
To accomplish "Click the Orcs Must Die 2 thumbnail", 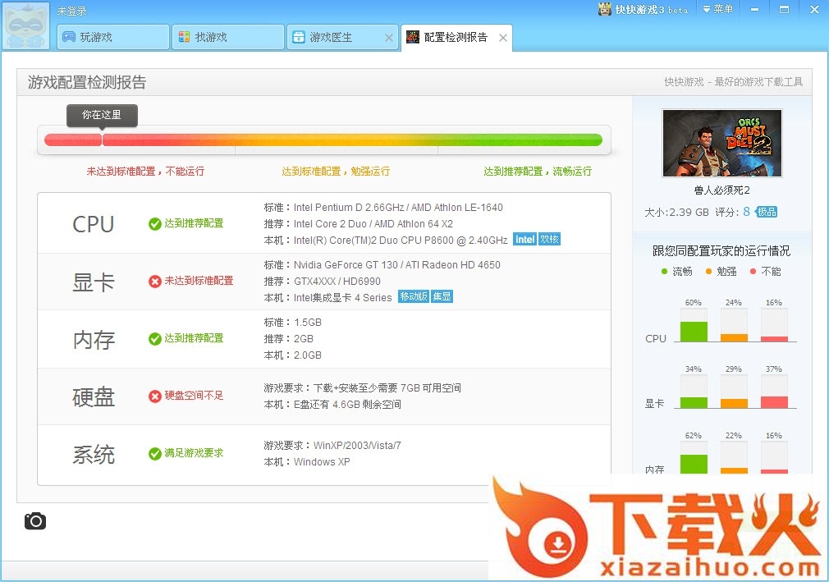I will click(x=722, y=144).
